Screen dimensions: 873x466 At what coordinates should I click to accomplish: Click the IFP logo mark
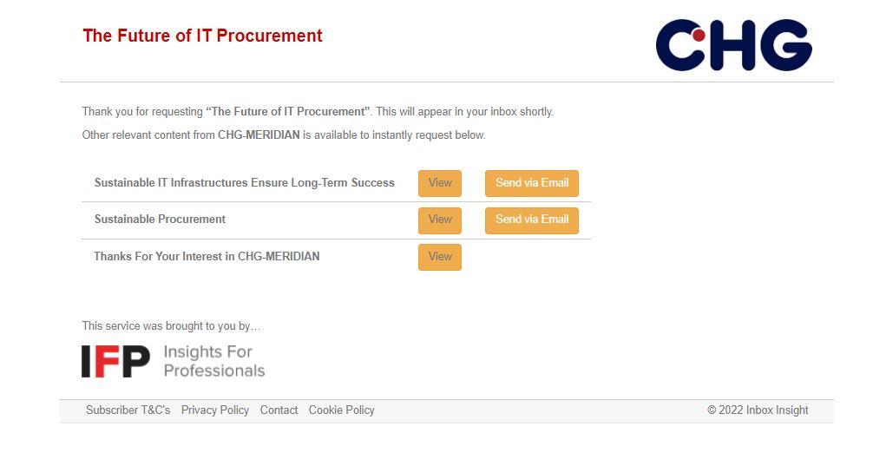115,361
